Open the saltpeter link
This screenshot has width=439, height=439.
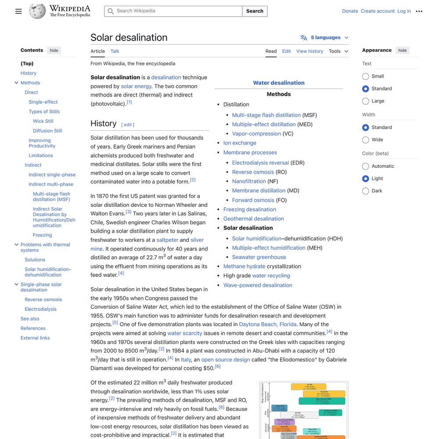[167, 240]
